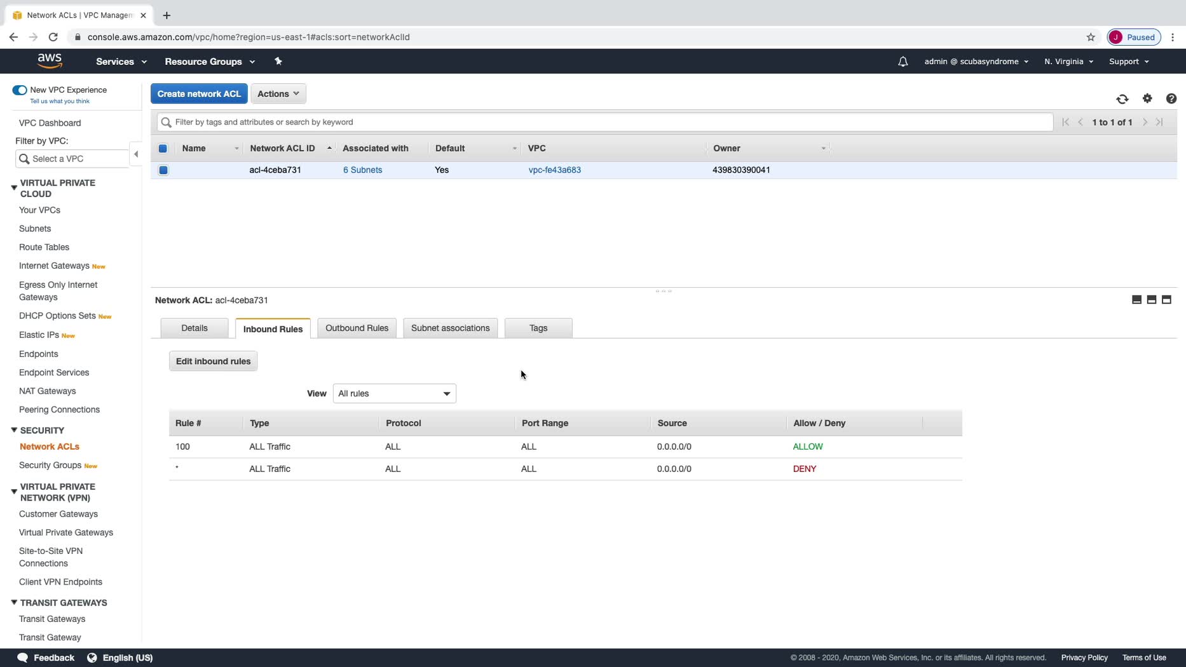Open the Support menu
1186x667 pixels.
pyautogui.click(x=1129, y=62)
